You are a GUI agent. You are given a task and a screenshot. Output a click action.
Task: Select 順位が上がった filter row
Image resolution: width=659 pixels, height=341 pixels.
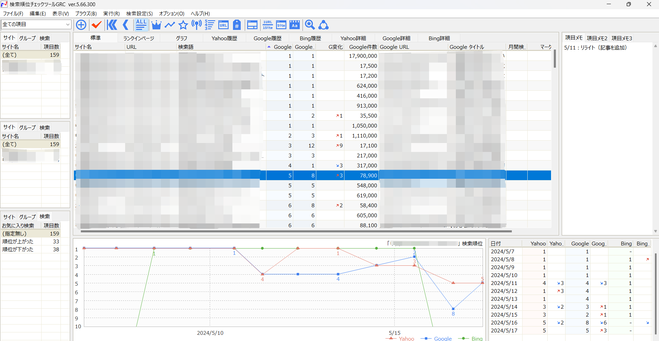click(31, 241)
